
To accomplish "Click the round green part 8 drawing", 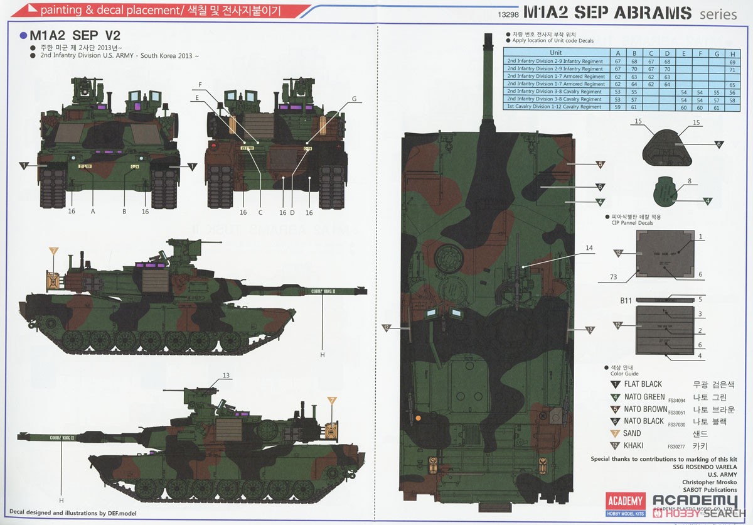I will [x=666, y=193].
